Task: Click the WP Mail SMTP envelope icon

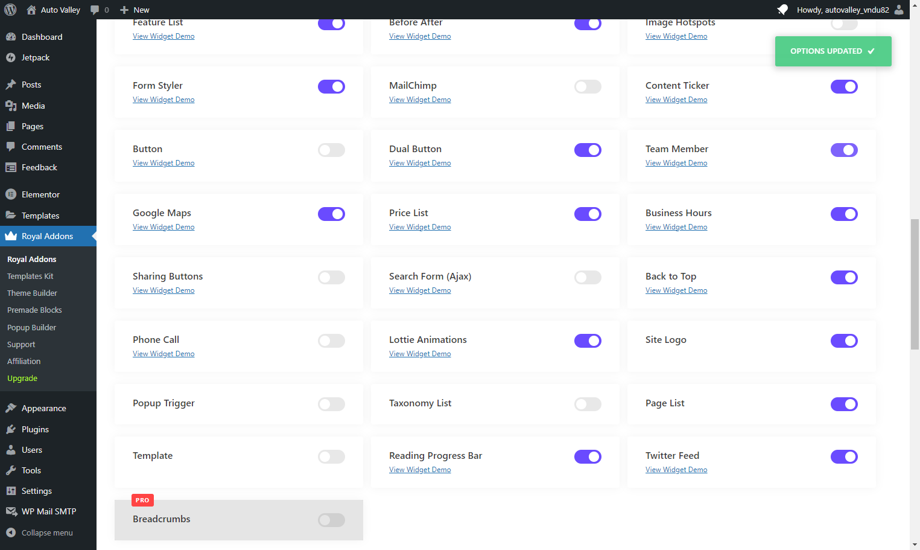Action: 11,511
